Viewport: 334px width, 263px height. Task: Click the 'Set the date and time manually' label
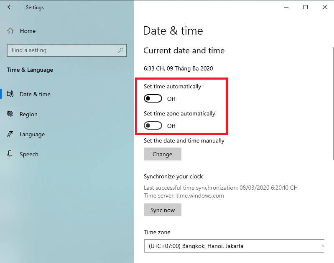[184, 140]
